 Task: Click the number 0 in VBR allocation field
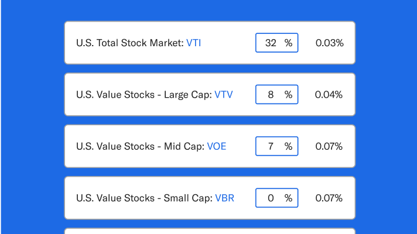271,198
